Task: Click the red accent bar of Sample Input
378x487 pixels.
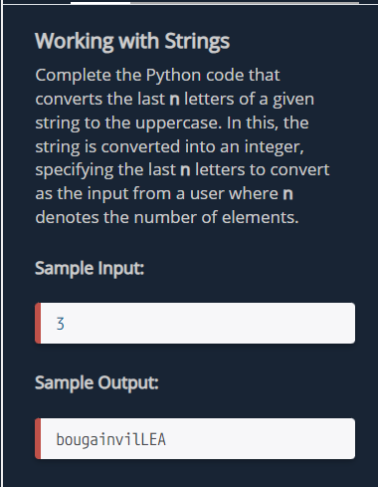Action: [38, 323]
